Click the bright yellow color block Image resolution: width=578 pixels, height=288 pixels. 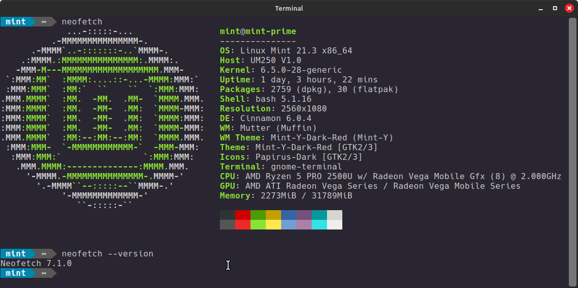pos(273,225)
